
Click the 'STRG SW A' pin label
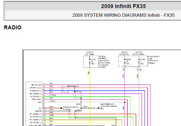pos(36,99)
